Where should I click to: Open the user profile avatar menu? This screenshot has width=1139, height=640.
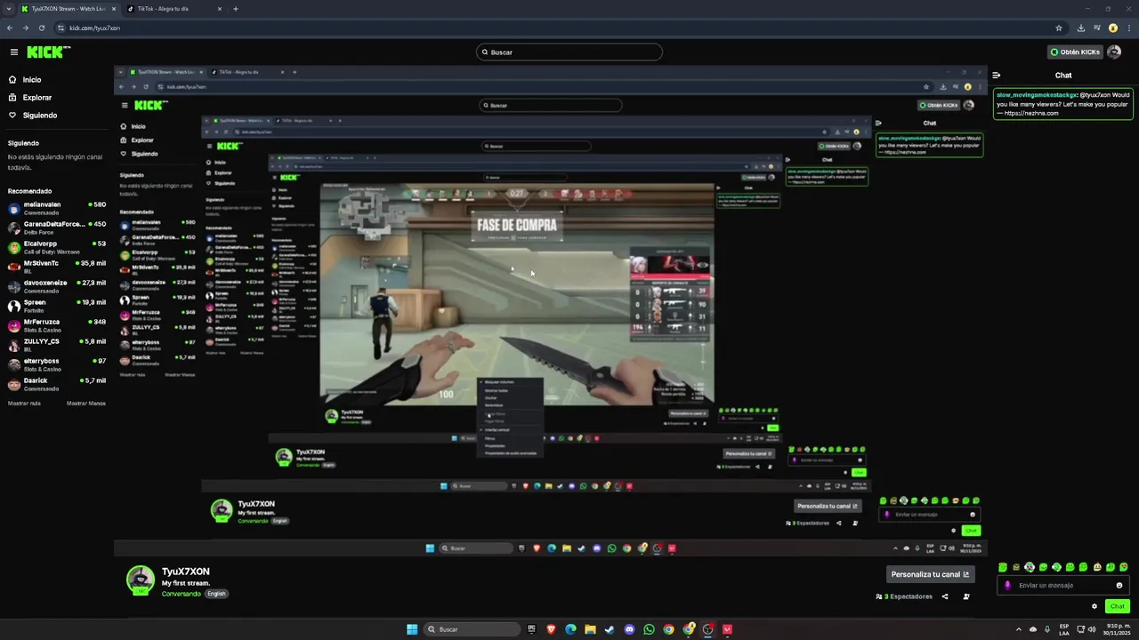click(x=1114, y=52)
